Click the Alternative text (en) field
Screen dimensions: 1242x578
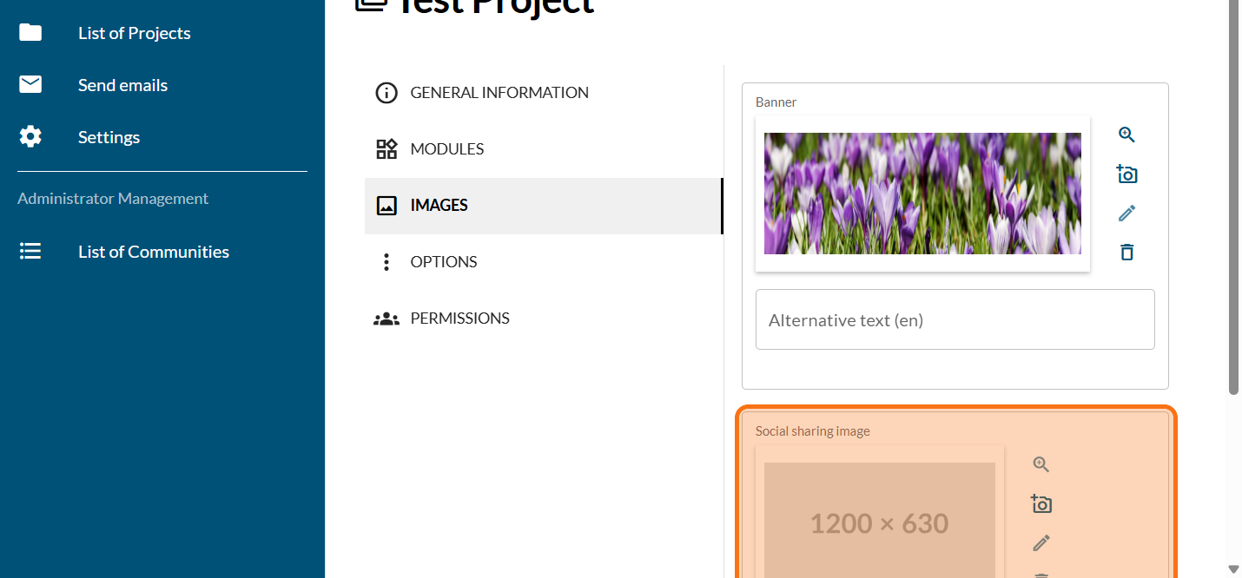coord(955,320)
